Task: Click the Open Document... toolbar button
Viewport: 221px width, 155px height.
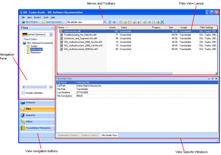Action: [53, 22]
